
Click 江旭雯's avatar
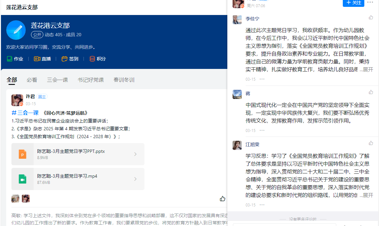tap(237, 145)
